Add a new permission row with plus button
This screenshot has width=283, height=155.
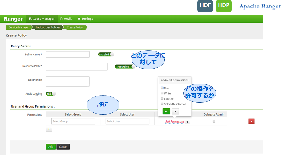(x=49, y=129)
